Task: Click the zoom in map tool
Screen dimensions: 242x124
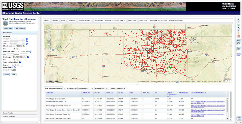Action: coord(238,20)
